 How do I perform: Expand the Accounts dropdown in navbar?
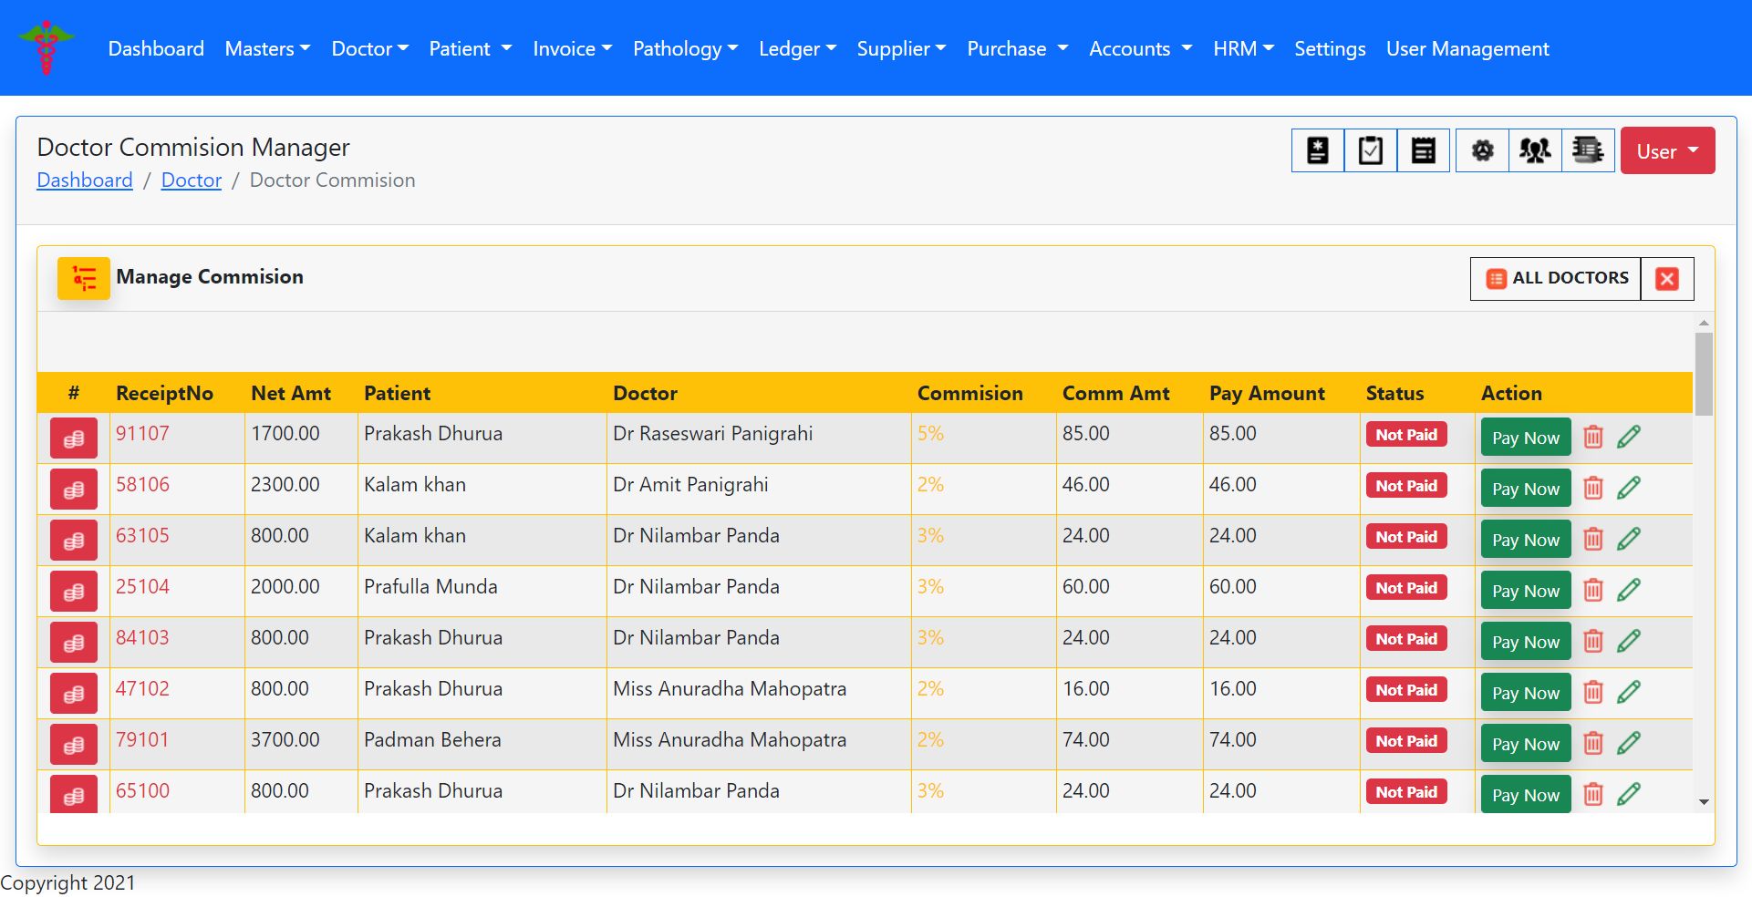point(1140,49)
